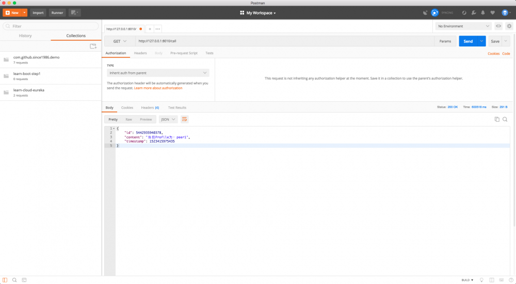This screenshot has width=516, height=284.
Task: Create a new collection via folder-plus icon
Action: click(93, 46)
